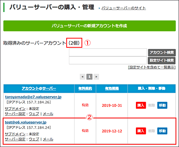Click 有効 status in test@e6 row
179x147 pixels.
[85, 131]
